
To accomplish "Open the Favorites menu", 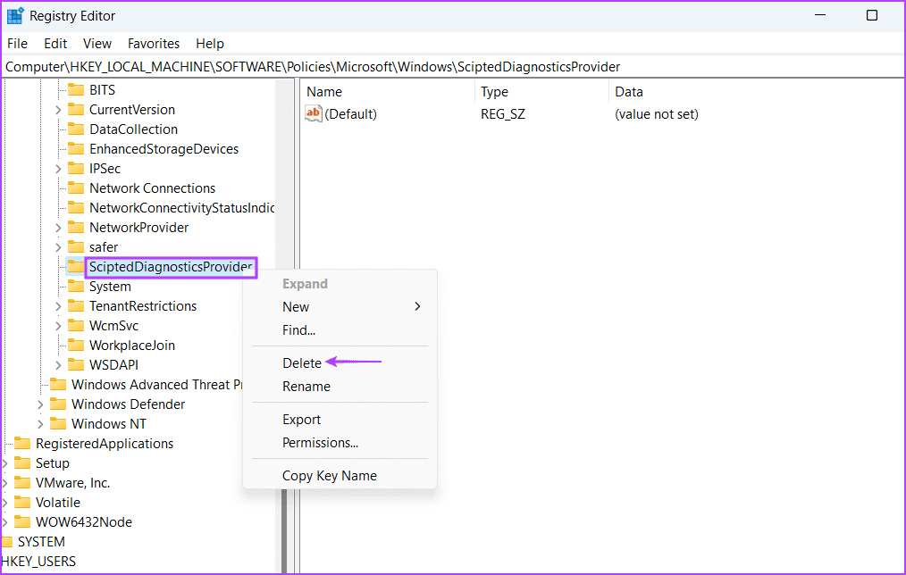I will (153, 44).
